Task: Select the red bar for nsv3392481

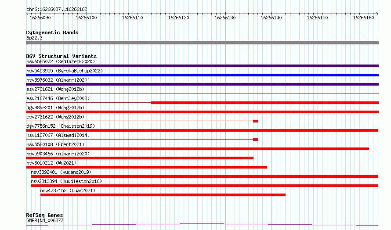Action: pyautogui.click(x=205, y=176)
